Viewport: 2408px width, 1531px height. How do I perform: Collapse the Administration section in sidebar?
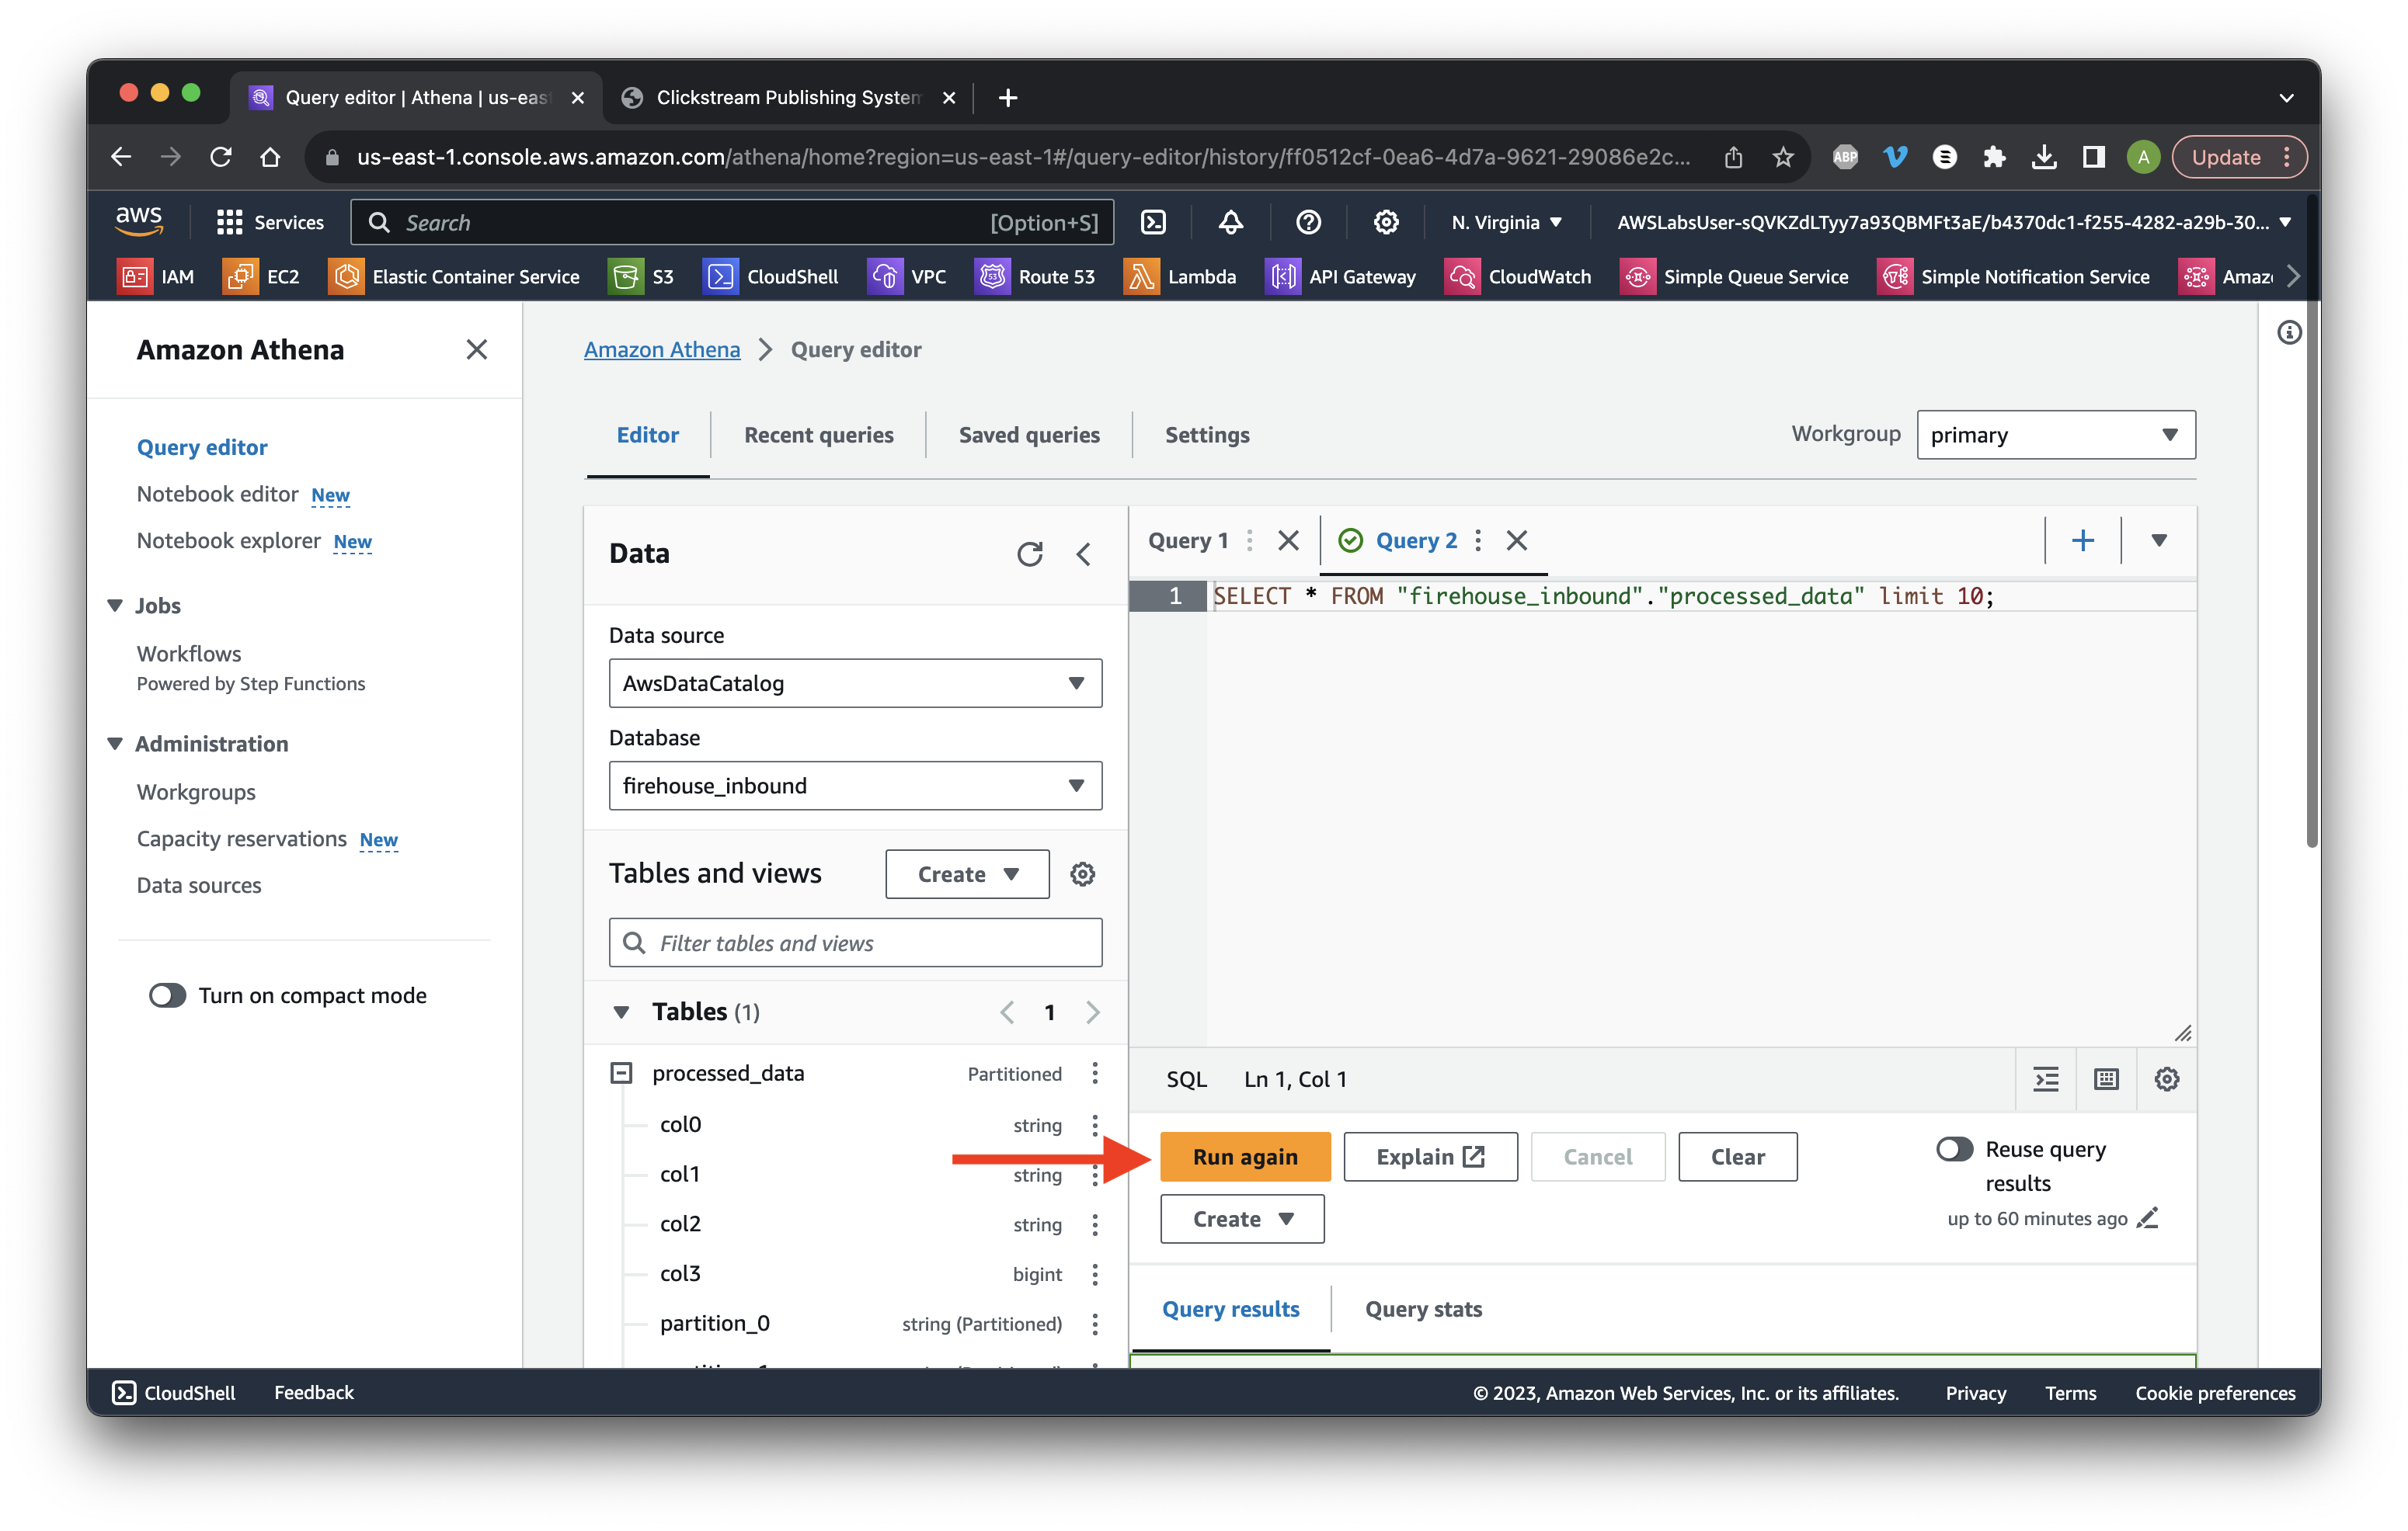(115, 744)
